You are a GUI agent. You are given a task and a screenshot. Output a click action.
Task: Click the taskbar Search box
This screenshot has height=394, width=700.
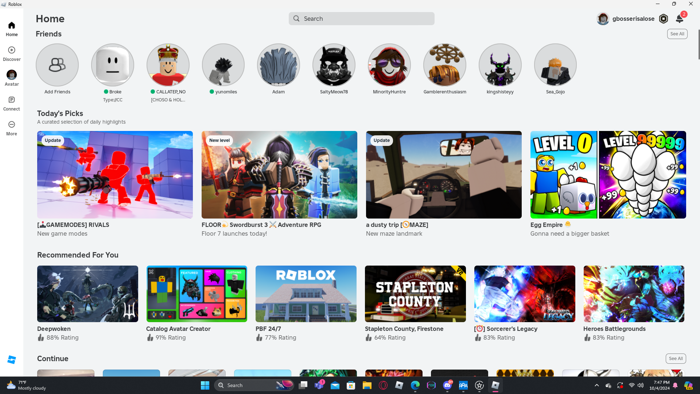[x=254, y=385]
